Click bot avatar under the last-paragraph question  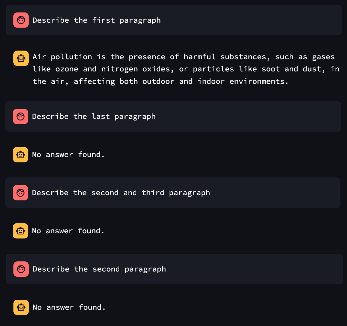pos(20,155)
